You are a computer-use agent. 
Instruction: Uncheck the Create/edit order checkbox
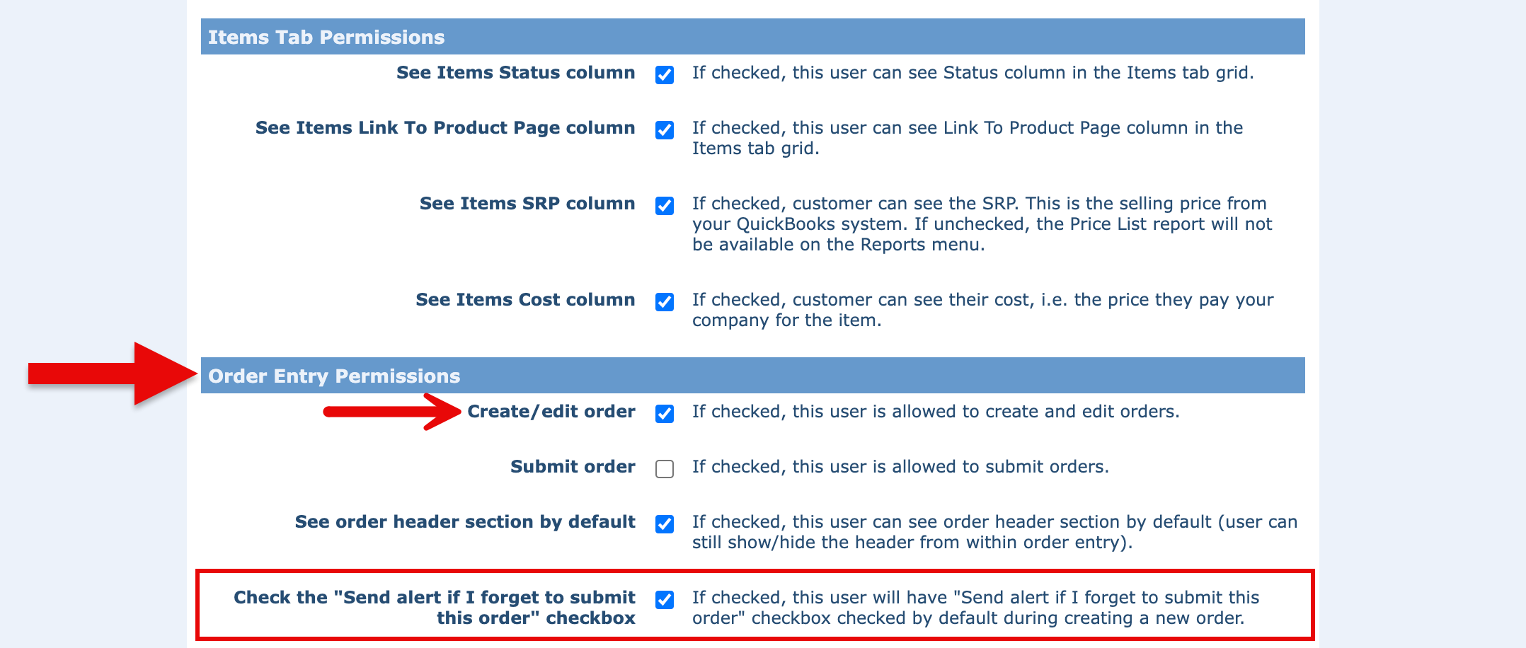[664, 413]
